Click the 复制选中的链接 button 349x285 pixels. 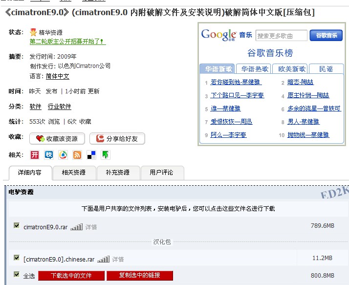pos(140,276)
